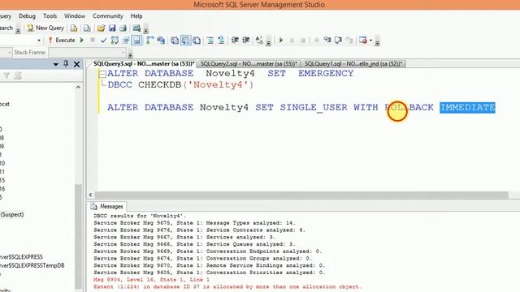Screen dimensions: 520x292
Task: Switch output to Results to Grid
Action: click(x=186, y=41)
